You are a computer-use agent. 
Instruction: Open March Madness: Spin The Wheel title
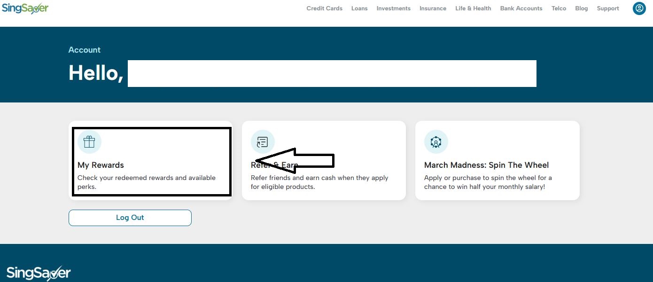point(487,165)
